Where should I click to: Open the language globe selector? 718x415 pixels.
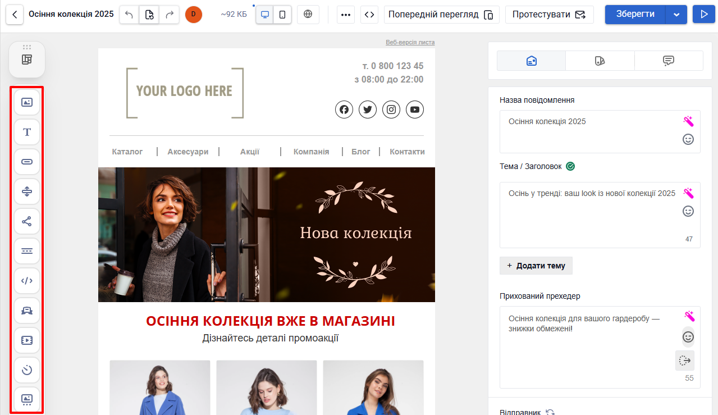[x=308, y=15]
